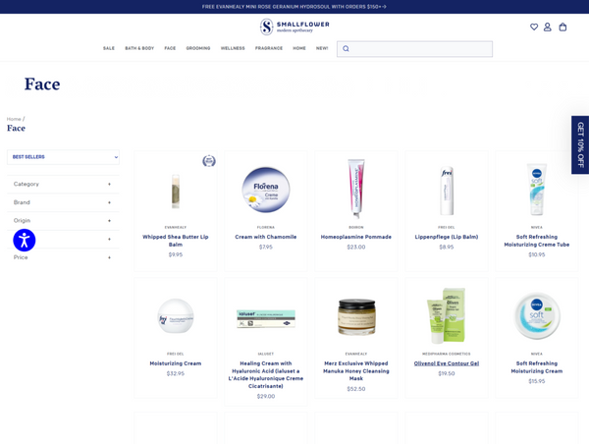Click the best seller badge on Lip Balm
Screen dimensions: 589x444
[x=209, y=161]
